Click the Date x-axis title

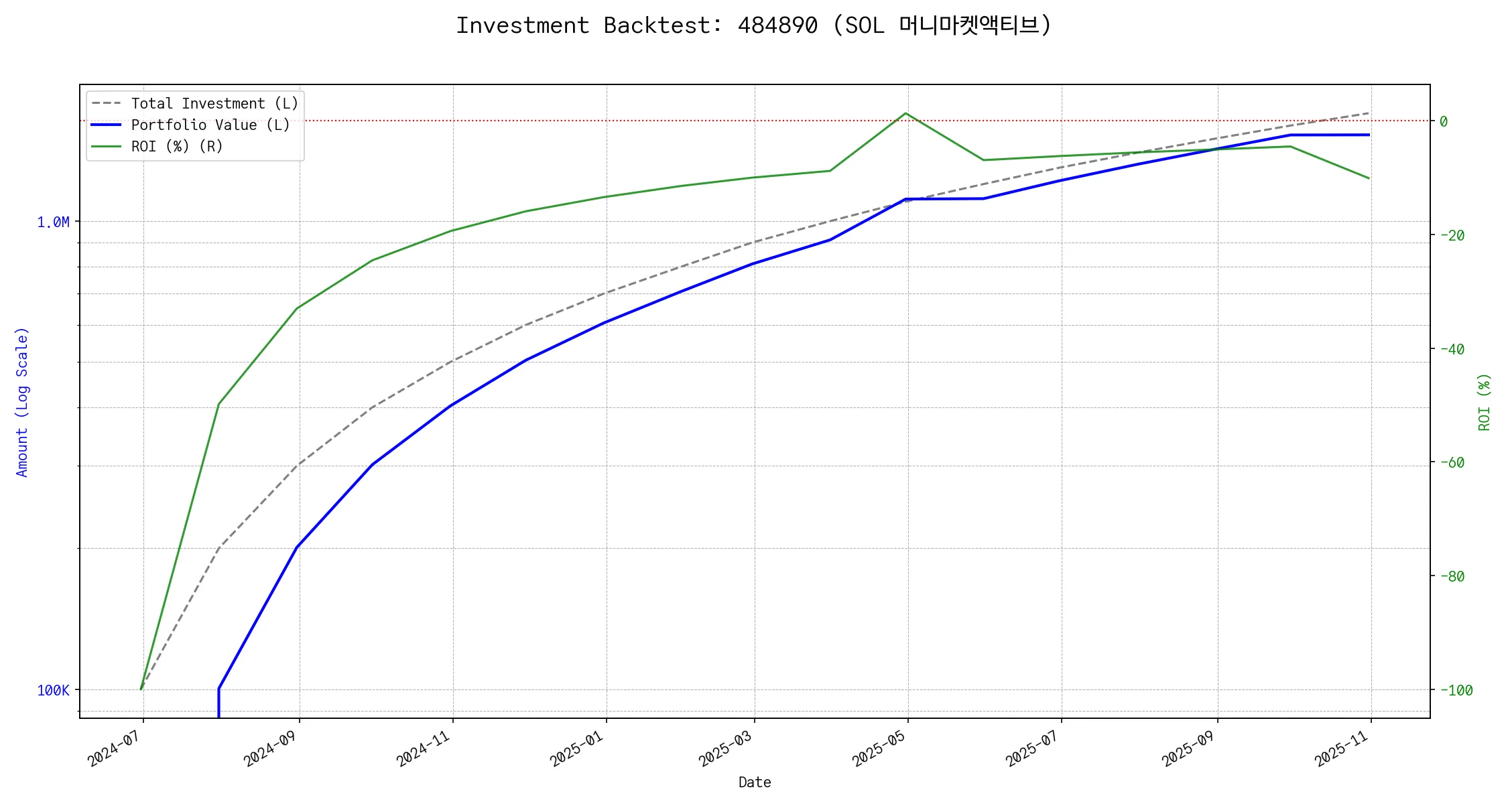pyautogui.click(x=755, y=782)
